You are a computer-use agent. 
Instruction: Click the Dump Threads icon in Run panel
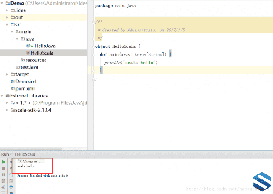tap(4, 181)
